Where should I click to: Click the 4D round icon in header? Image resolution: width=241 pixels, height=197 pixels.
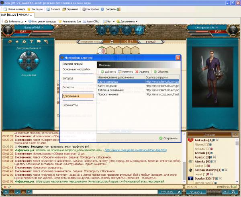click(139, 30)
